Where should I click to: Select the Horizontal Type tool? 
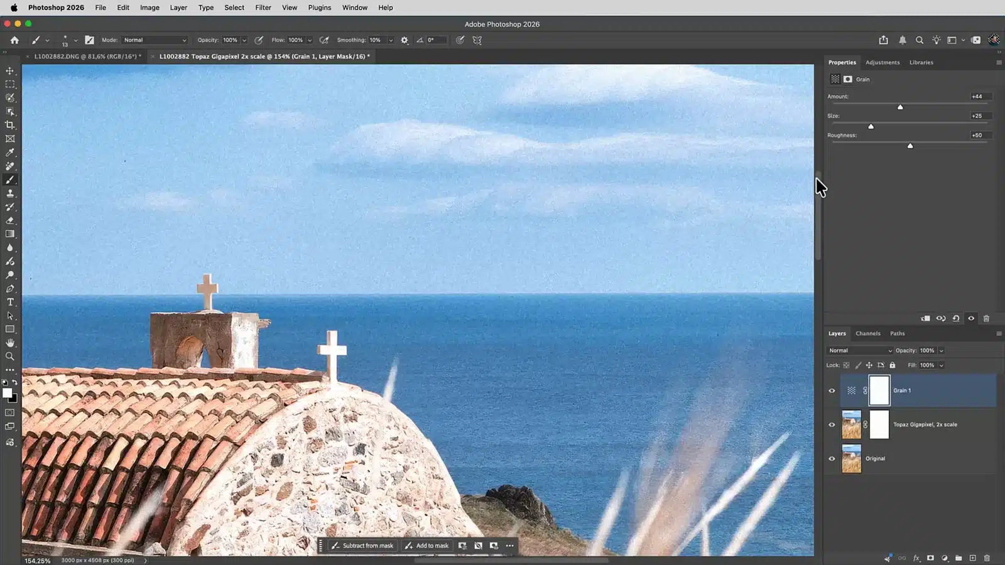tap(10, 302)
